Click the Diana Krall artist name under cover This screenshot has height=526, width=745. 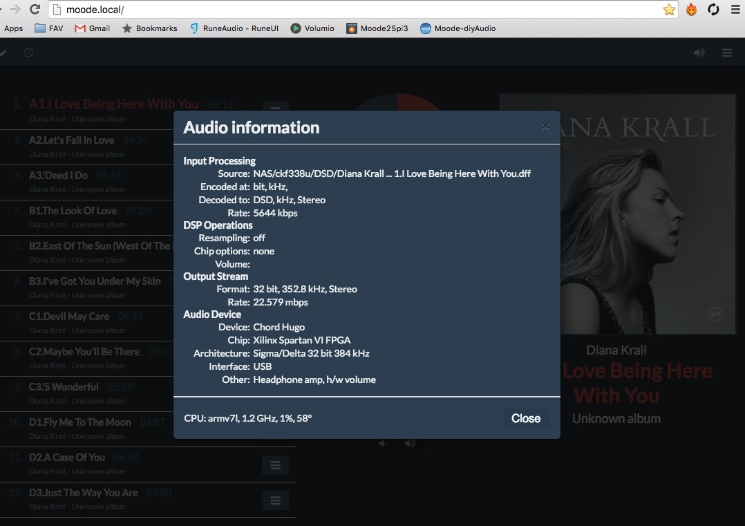click(616, 350)
